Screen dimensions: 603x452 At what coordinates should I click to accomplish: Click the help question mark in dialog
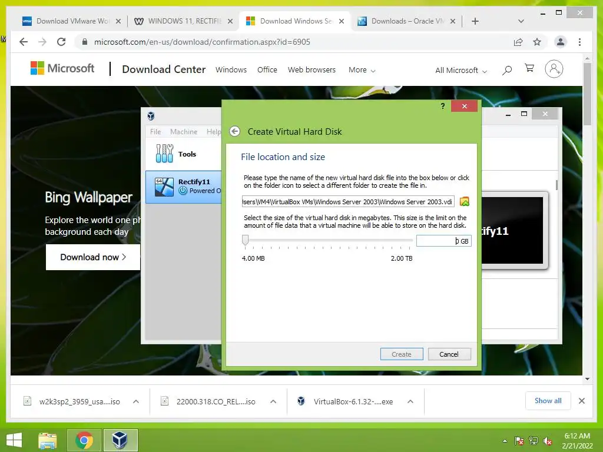coord(443,106)
